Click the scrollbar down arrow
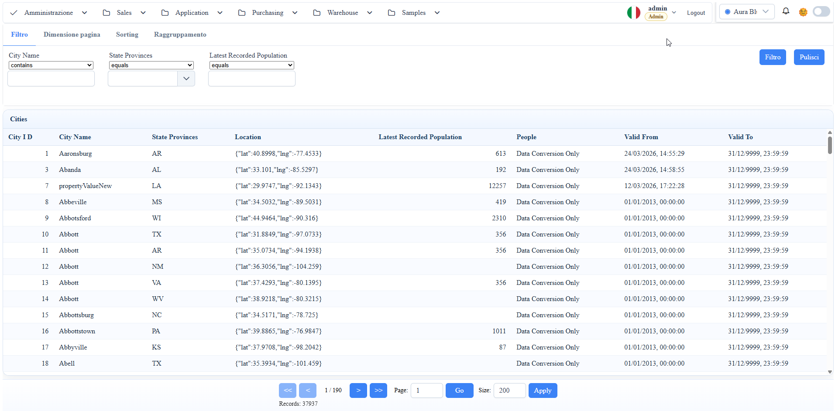835x411 pixels. [x=830, y=372]
